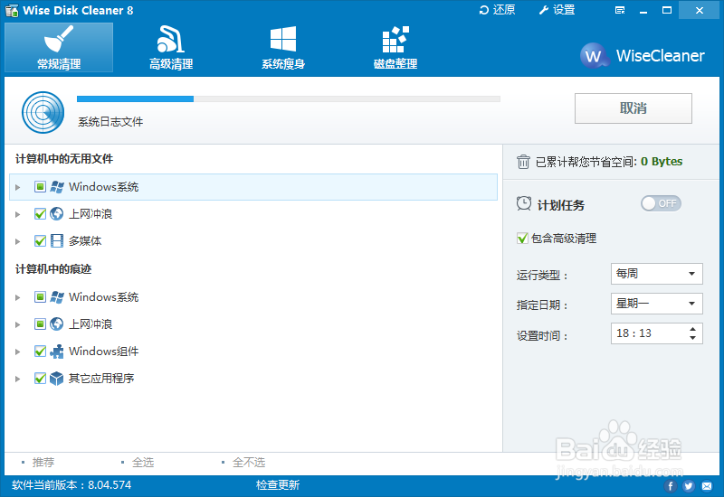Expand 上网冲浪 under 无用文件

[17, 214]
